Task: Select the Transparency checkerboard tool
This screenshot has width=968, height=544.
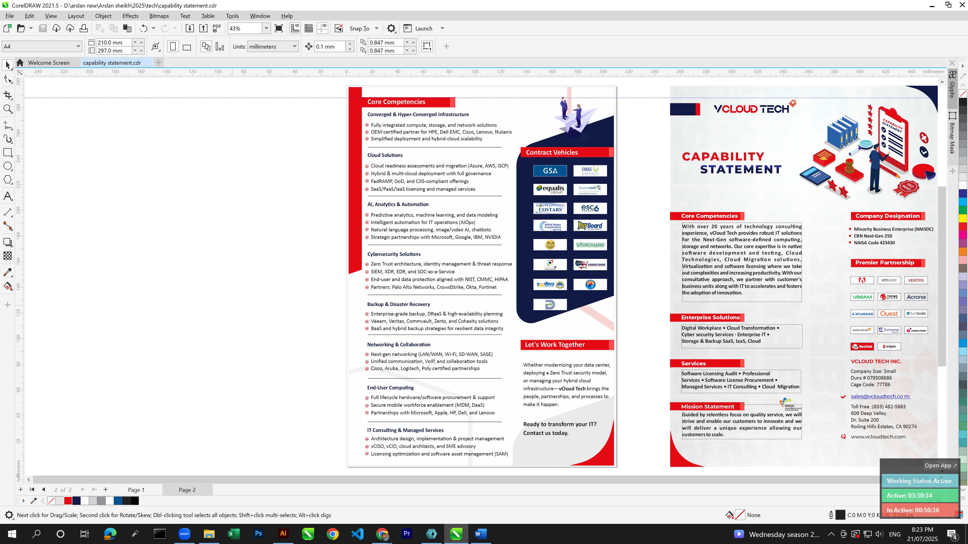Action: point(8,256)
